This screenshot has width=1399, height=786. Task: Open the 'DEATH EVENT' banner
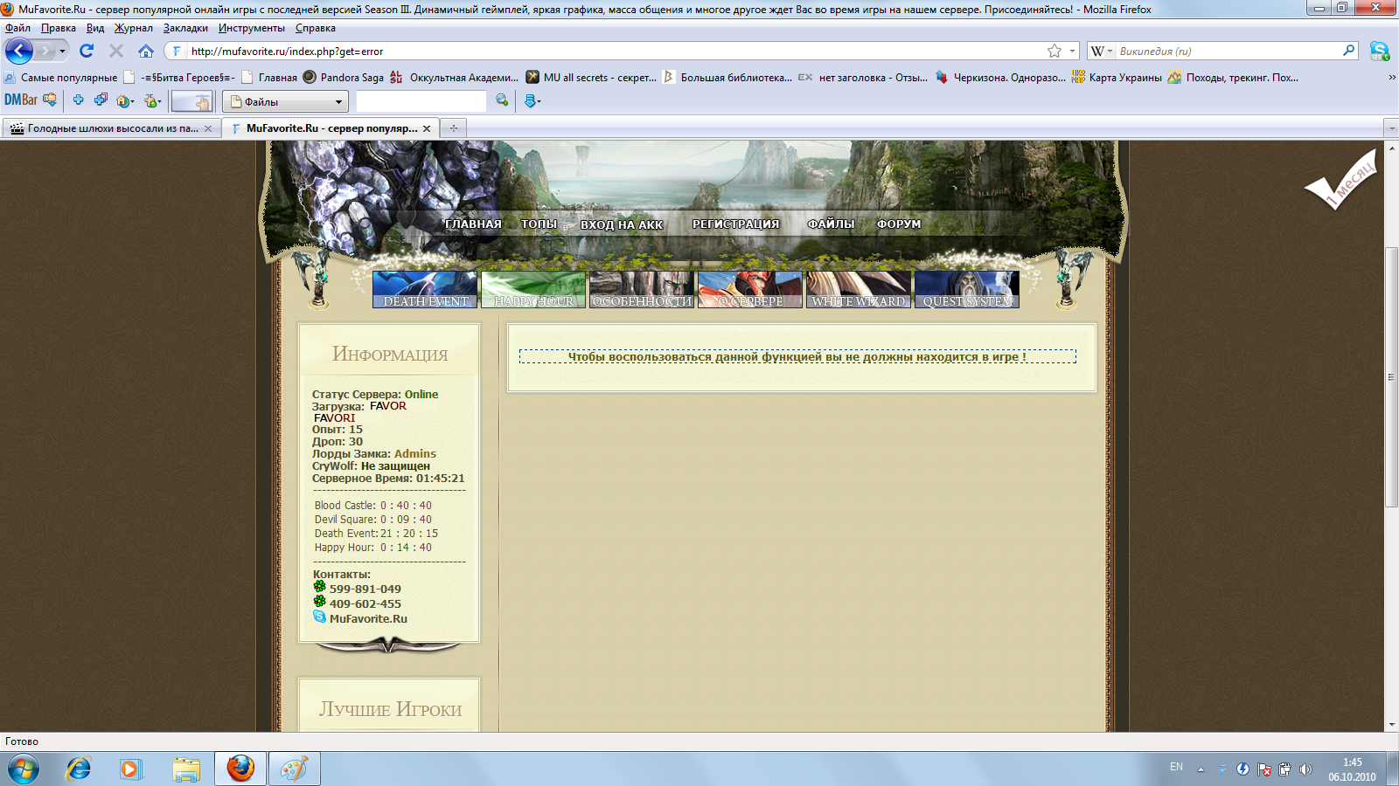tap(425, 289)
